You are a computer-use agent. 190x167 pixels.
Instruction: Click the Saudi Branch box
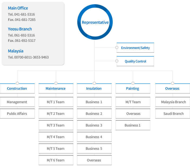[173, 114]
